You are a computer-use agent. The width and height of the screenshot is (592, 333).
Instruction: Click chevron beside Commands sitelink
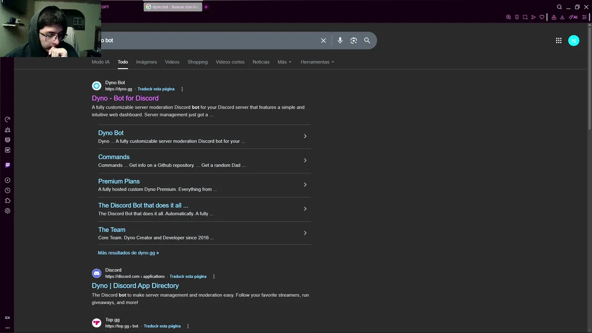tap(305, 160)
